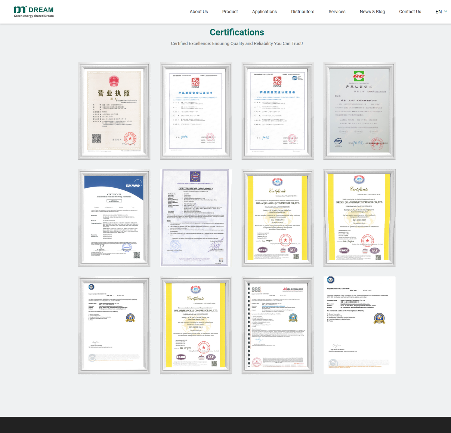Open the ISO 14001:2015 certificate
Viewport: 451px width, 433px height.
(x=196, y=325)
